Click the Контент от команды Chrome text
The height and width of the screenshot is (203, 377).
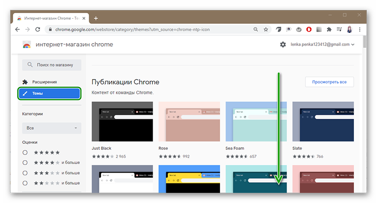123,93
